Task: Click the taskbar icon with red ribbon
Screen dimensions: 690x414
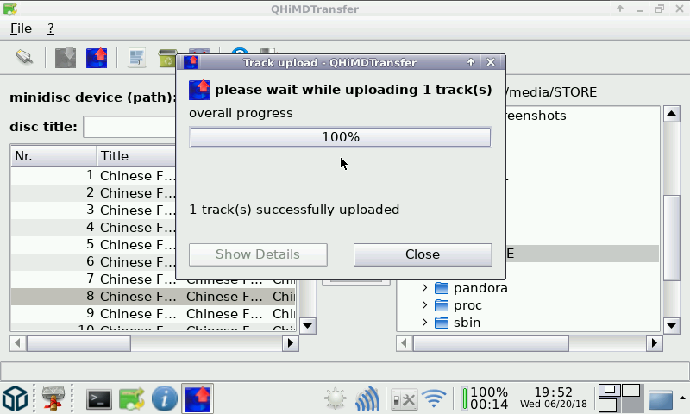Action: (x=53, y=398)
